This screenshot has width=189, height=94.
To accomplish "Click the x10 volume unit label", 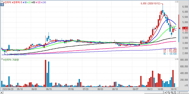I will click(186, 86).
